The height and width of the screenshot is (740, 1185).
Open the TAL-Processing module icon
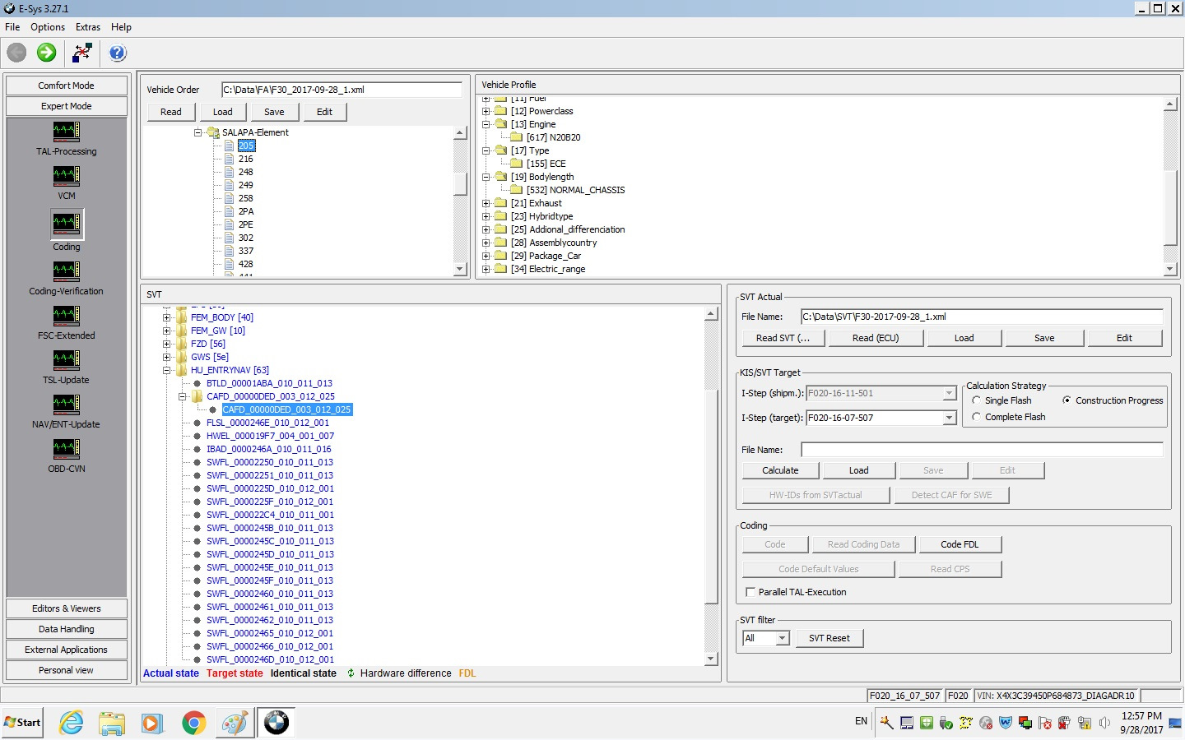67,132
